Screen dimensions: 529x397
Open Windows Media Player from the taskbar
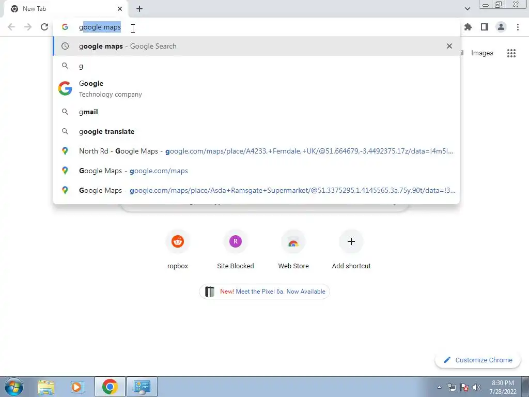tap(77, 387)
